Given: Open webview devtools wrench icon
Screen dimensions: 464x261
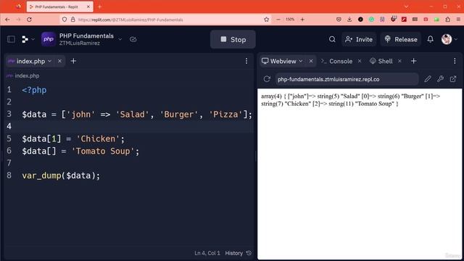Looking at the screenshot, I should (440, 79).
